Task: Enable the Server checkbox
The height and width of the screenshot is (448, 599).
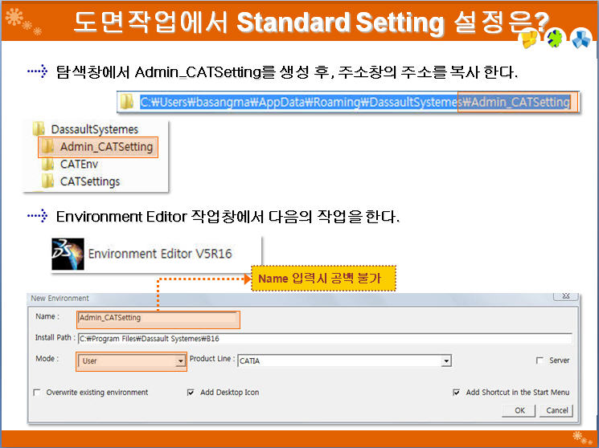Action: pyautogui.click(x=540, y=360)
